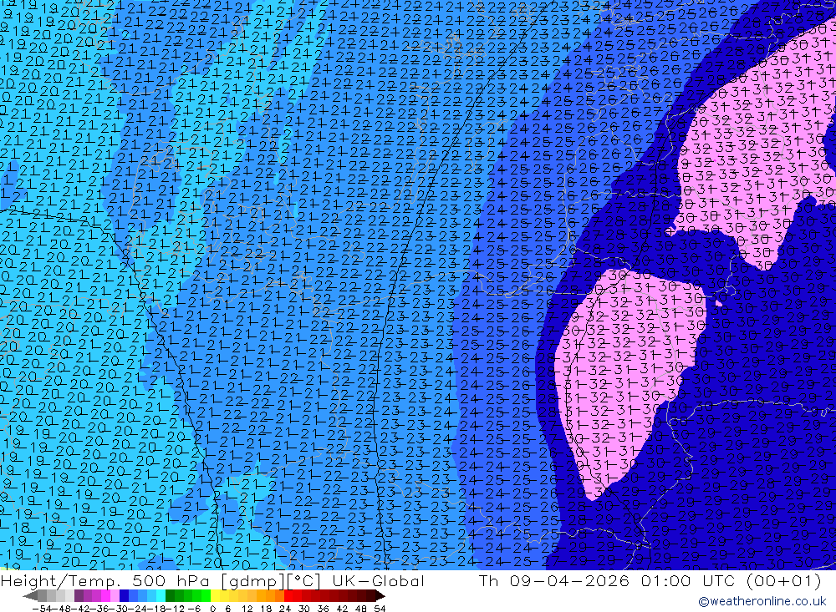Click the '[°C]' unit label in title
836x612 pixels.
[x=303, y=581]
